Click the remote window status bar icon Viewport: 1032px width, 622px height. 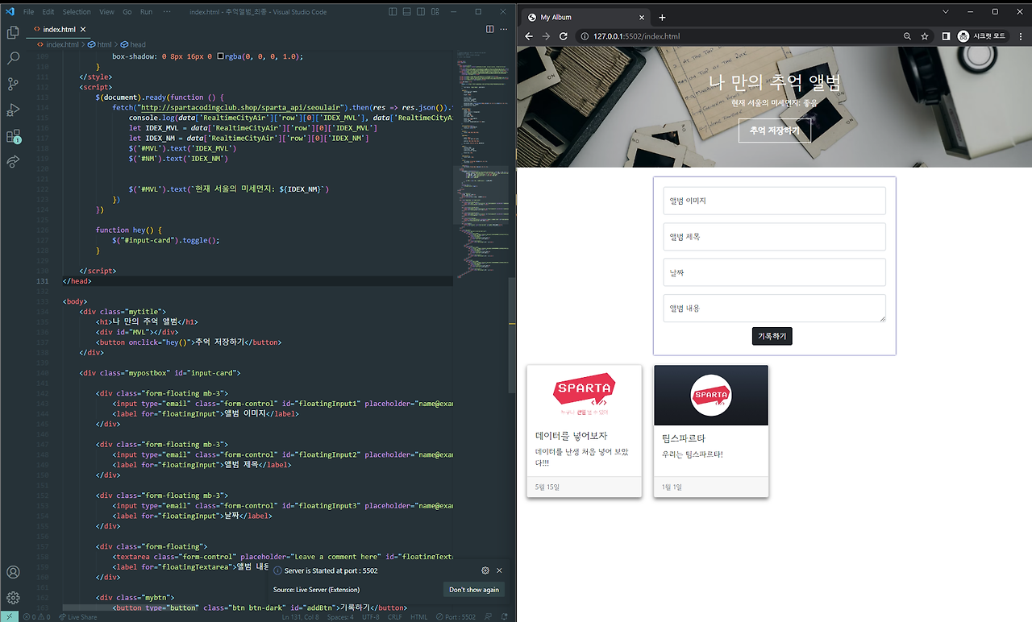point(9,616)
